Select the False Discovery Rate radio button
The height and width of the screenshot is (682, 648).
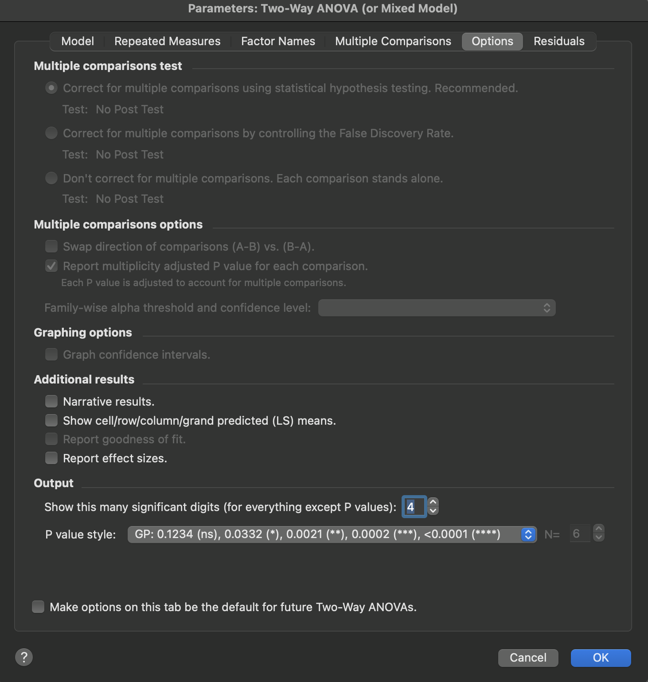coord(51,133)
